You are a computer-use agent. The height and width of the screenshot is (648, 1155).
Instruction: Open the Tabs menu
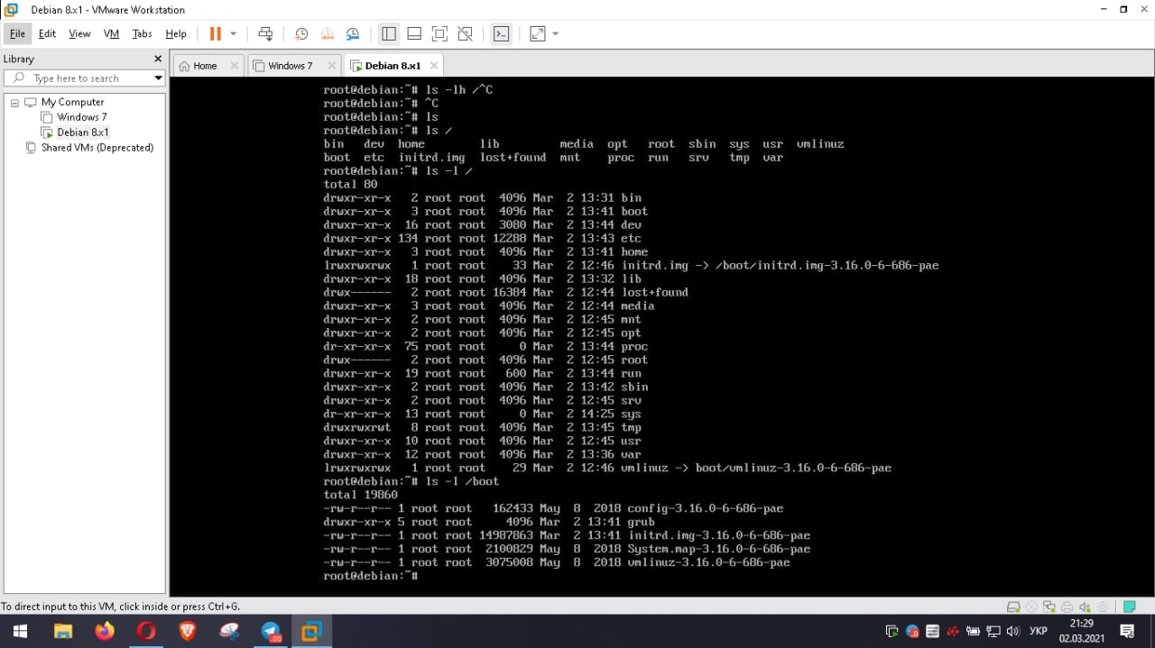[x=143, y=33]
